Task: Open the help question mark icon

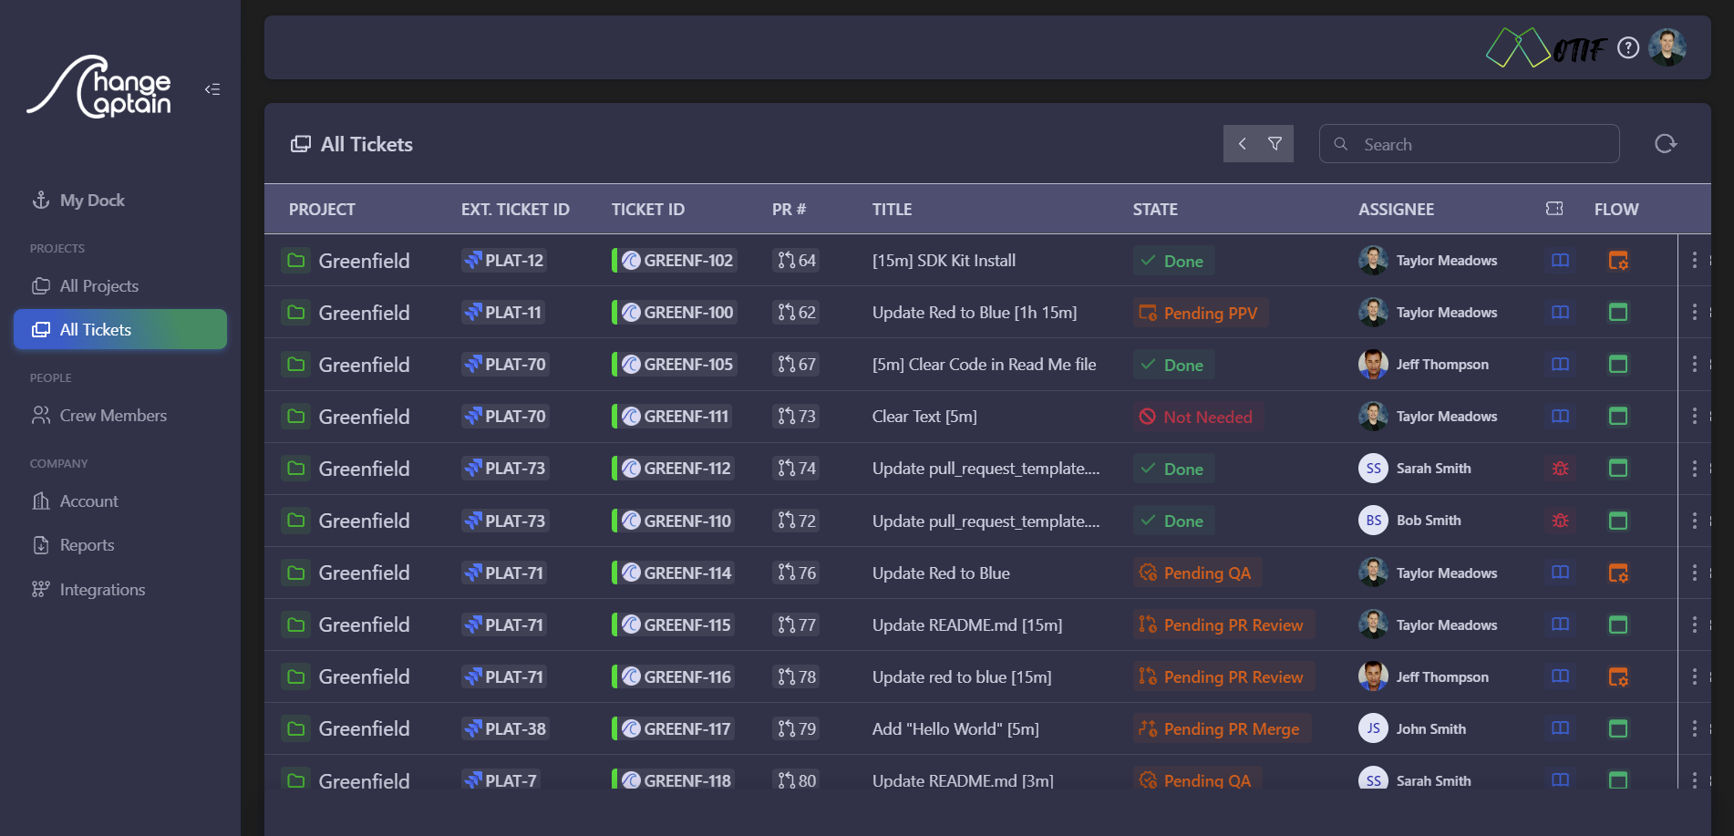Action: [x=1628, y=47]
